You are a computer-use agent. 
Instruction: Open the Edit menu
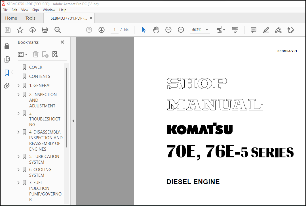pos(14,10)
